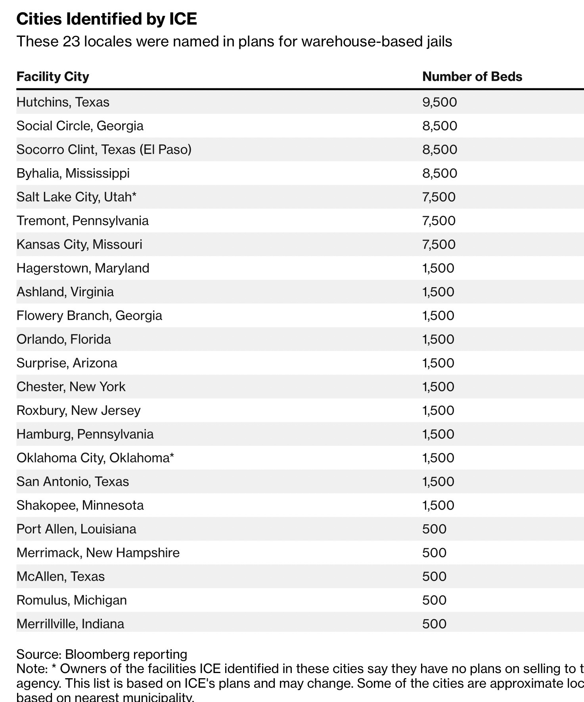Image resolution: width=584 pixels, height=702 pixels.
Task: Select the Flowery Branch, Georgia row
Action: click(x=89, y=316)
